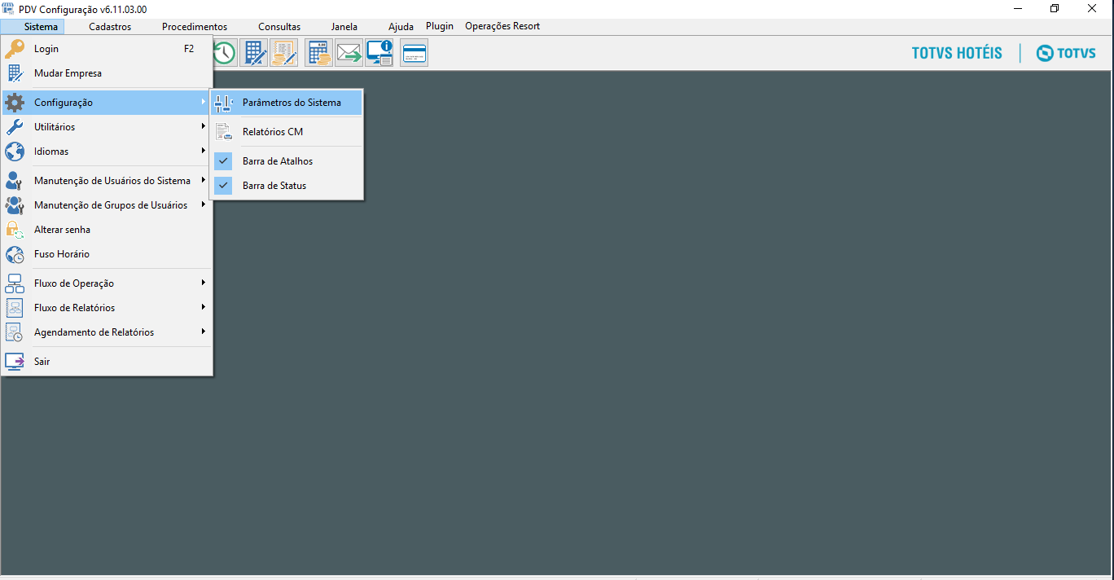Select Login menu entry
The image size is (1114, 580).
pos(107,49)
